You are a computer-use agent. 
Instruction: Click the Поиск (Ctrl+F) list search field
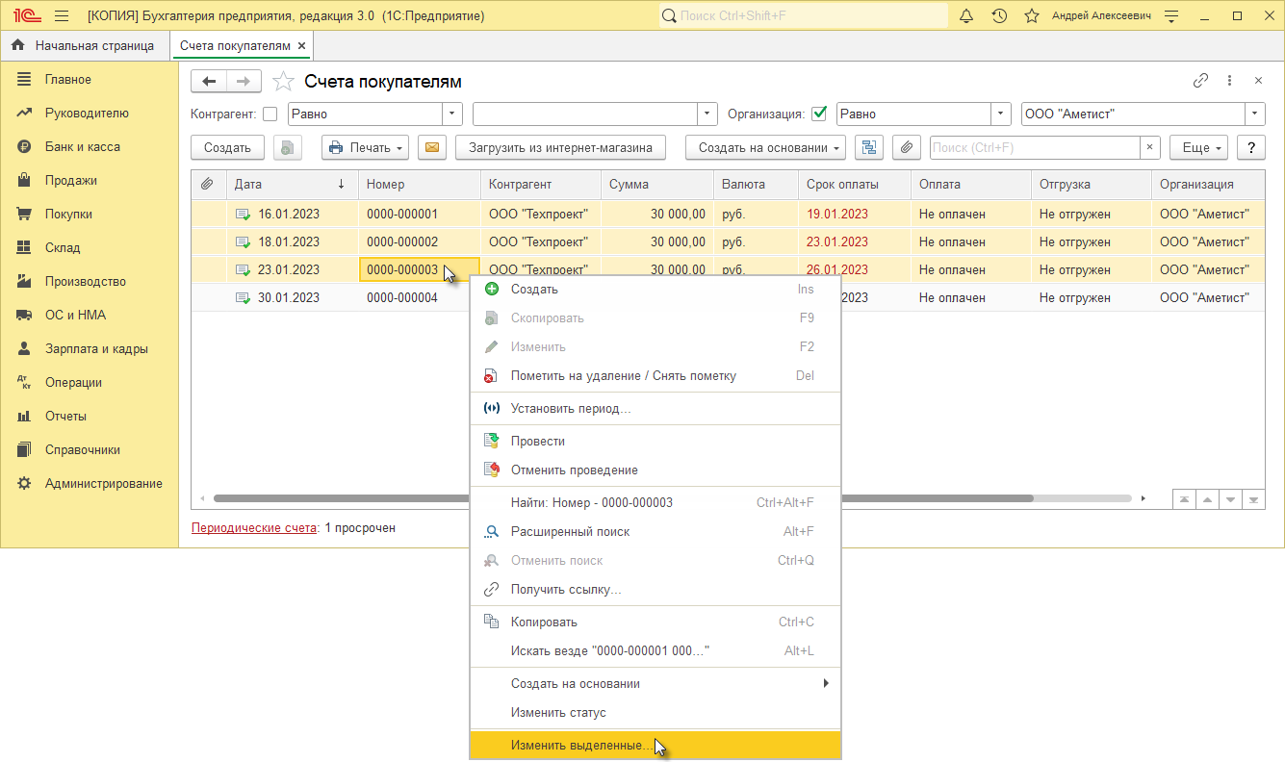(x=1035, y=147)
